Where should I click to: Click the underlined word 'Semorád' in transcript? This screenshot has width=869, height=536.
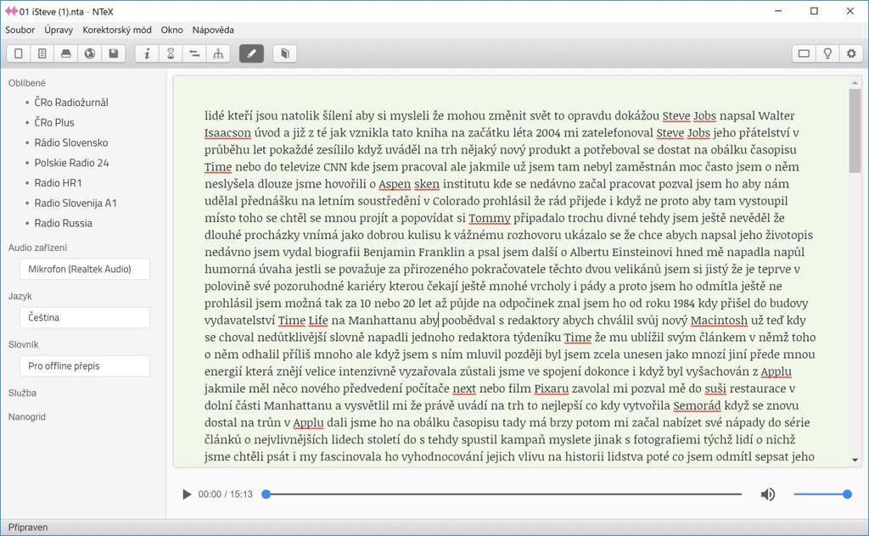tap(698, 405)
